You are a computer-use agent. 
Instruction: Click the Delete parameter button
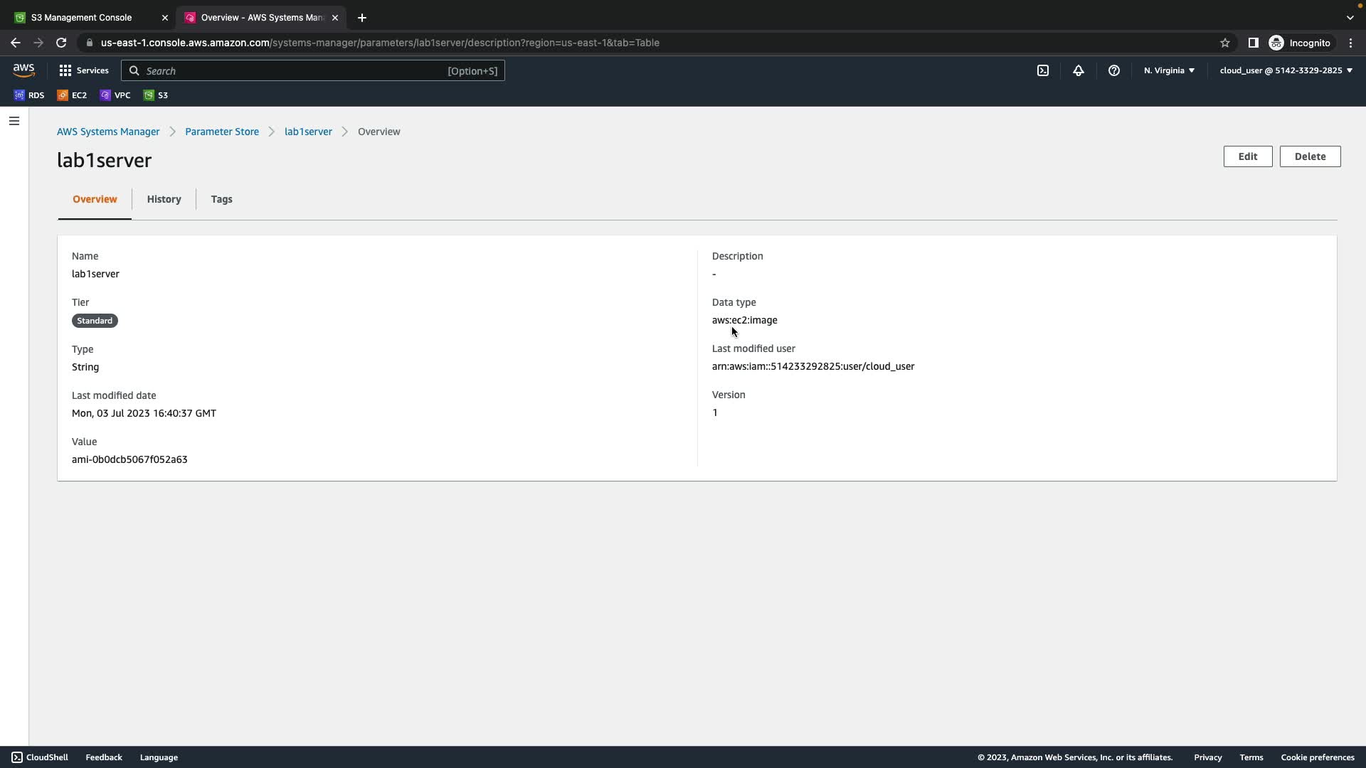click(1310, 156)
